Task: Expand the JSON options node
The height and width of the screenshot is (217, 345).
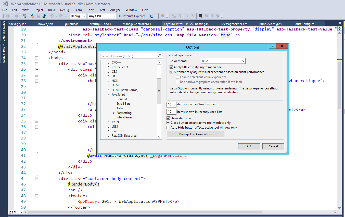Action: coord(109,122)
